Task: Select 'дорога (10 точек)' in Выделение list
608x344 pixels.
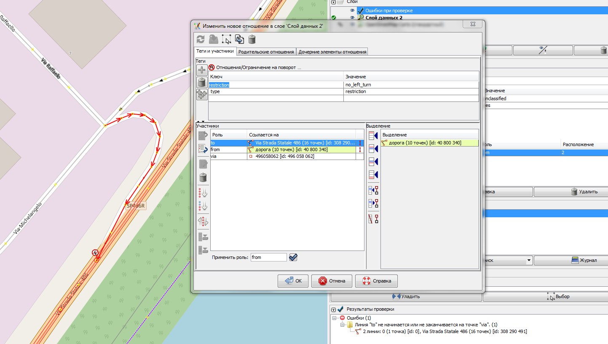Action: pyautogui.click(x=430, y=143)
